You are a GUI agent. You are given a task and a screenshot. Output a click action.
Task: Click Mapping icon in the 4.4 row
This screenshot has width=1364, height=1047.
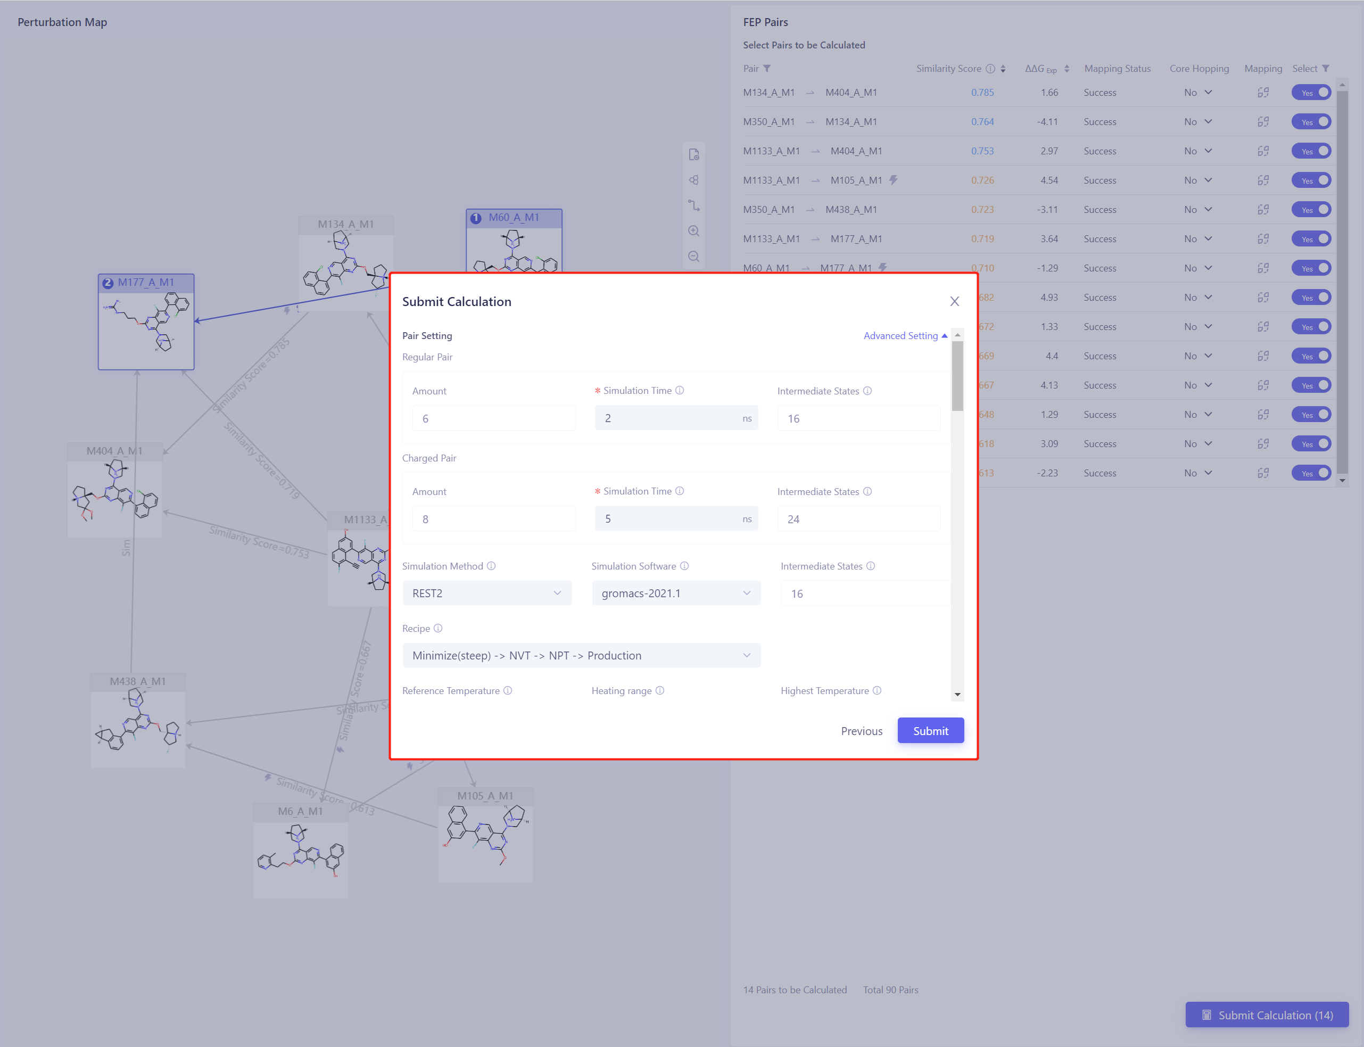[x=1263, y=356]
